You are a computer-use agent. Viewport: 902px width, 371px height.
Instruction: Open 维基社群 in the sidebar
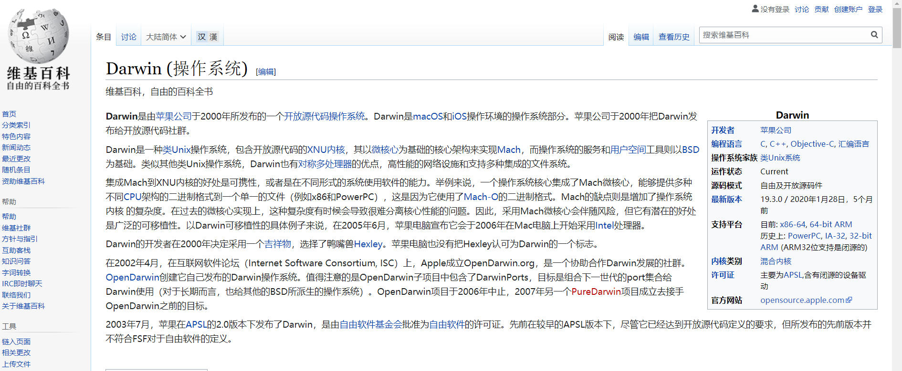16,228
